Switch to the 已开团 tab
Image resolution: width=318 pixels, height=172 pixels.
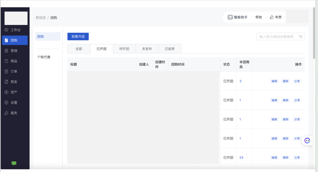click(102, 49)
